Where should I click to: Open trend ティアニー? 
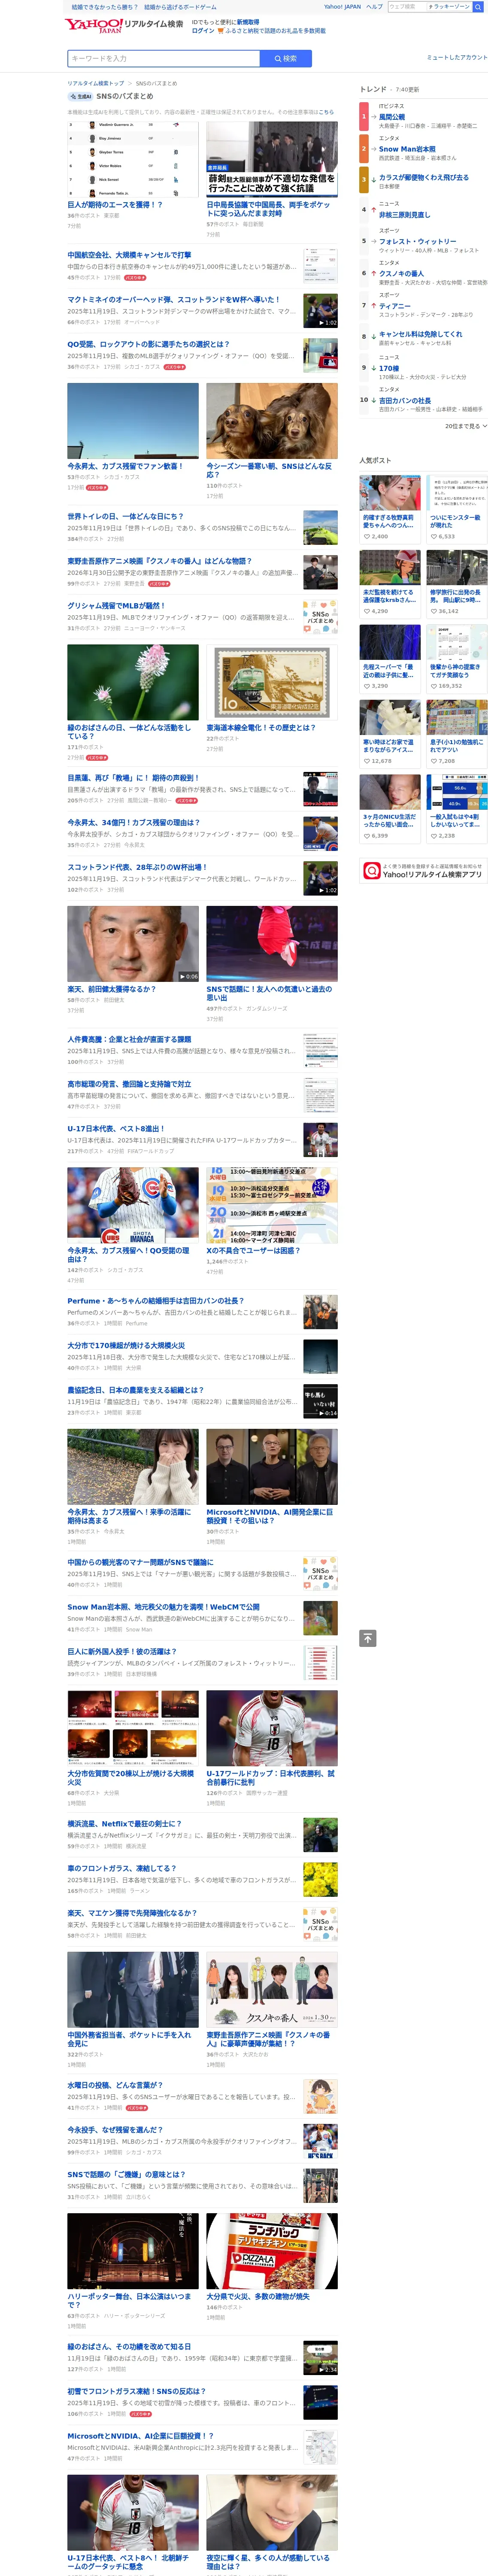click(x=395, y=306)
